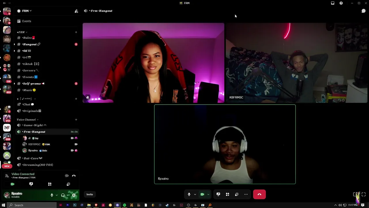Share screen from sidebar voice panel
The height and width of the screenshot is (208, 369).
[31, 184]
